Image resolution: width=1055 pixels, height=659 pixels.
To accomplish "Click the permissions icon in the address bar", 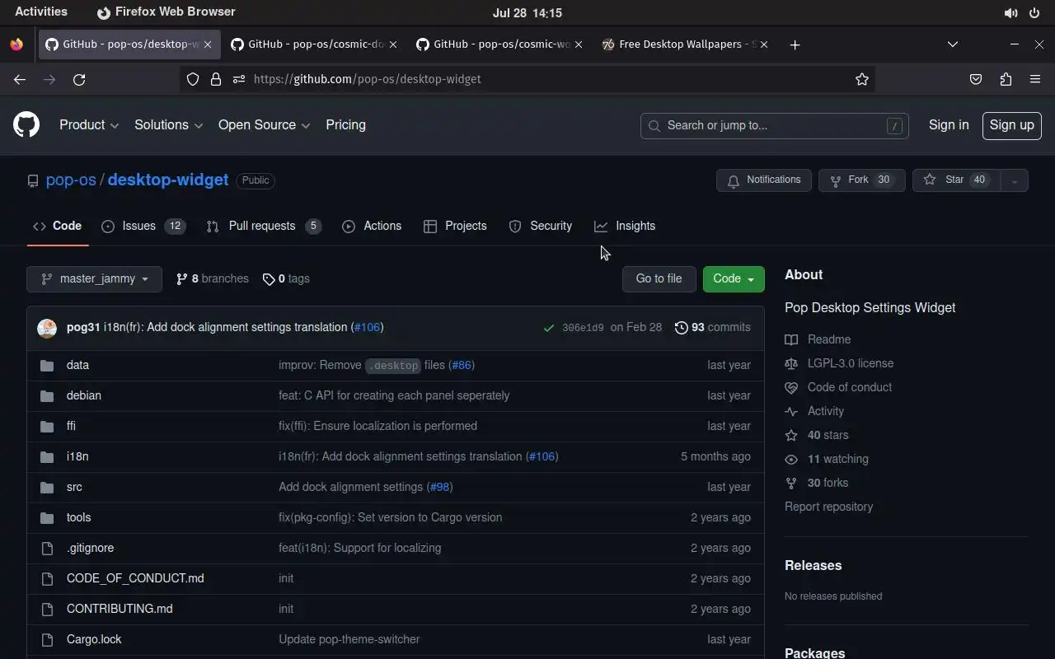I will [x=239, y=79].
